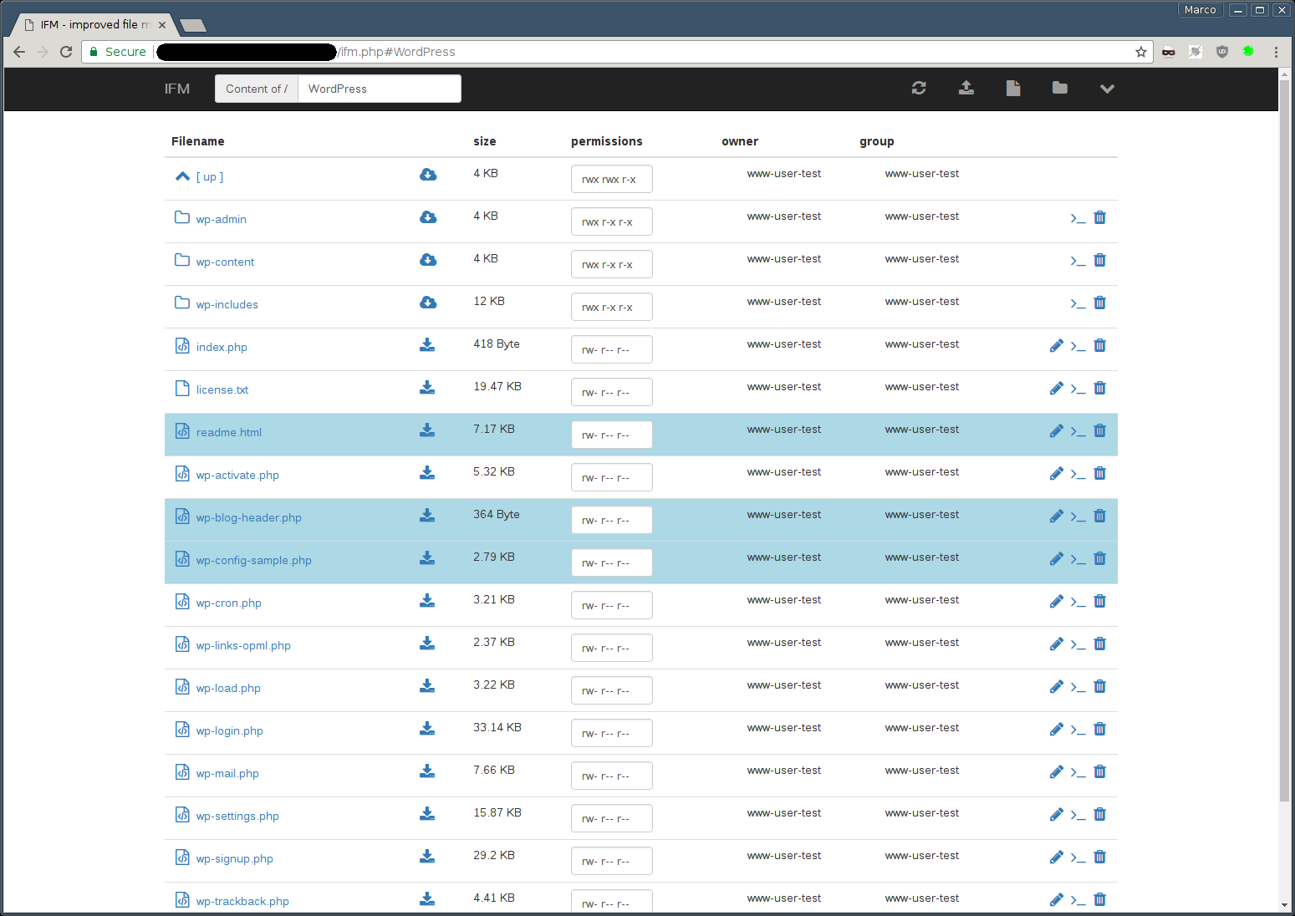Download the index.php file
Screen dimensions: 1295x916
[x=427, y=345]
